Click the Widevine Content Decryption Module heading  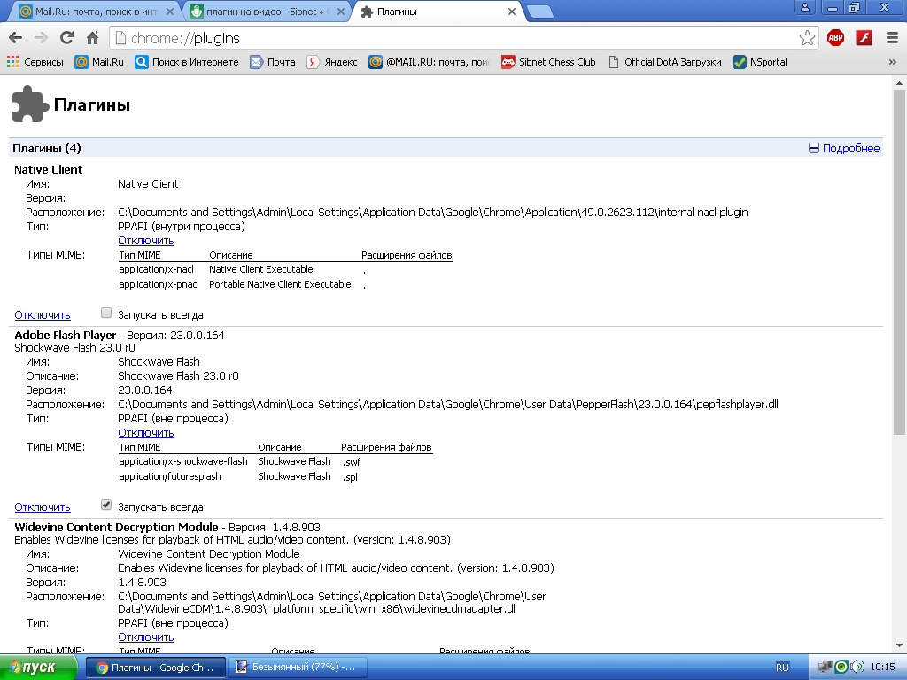point(116,527)
